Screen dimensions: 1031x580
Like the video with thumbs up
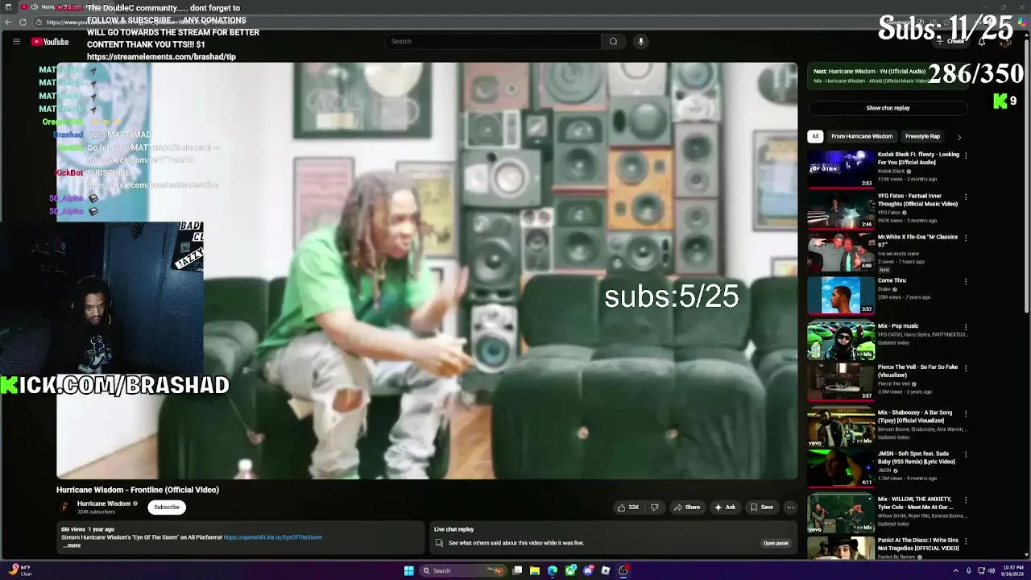627,507
